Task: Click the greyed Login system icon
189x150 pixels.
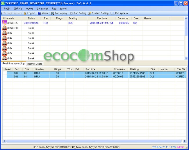Action: tap(5, 13)
